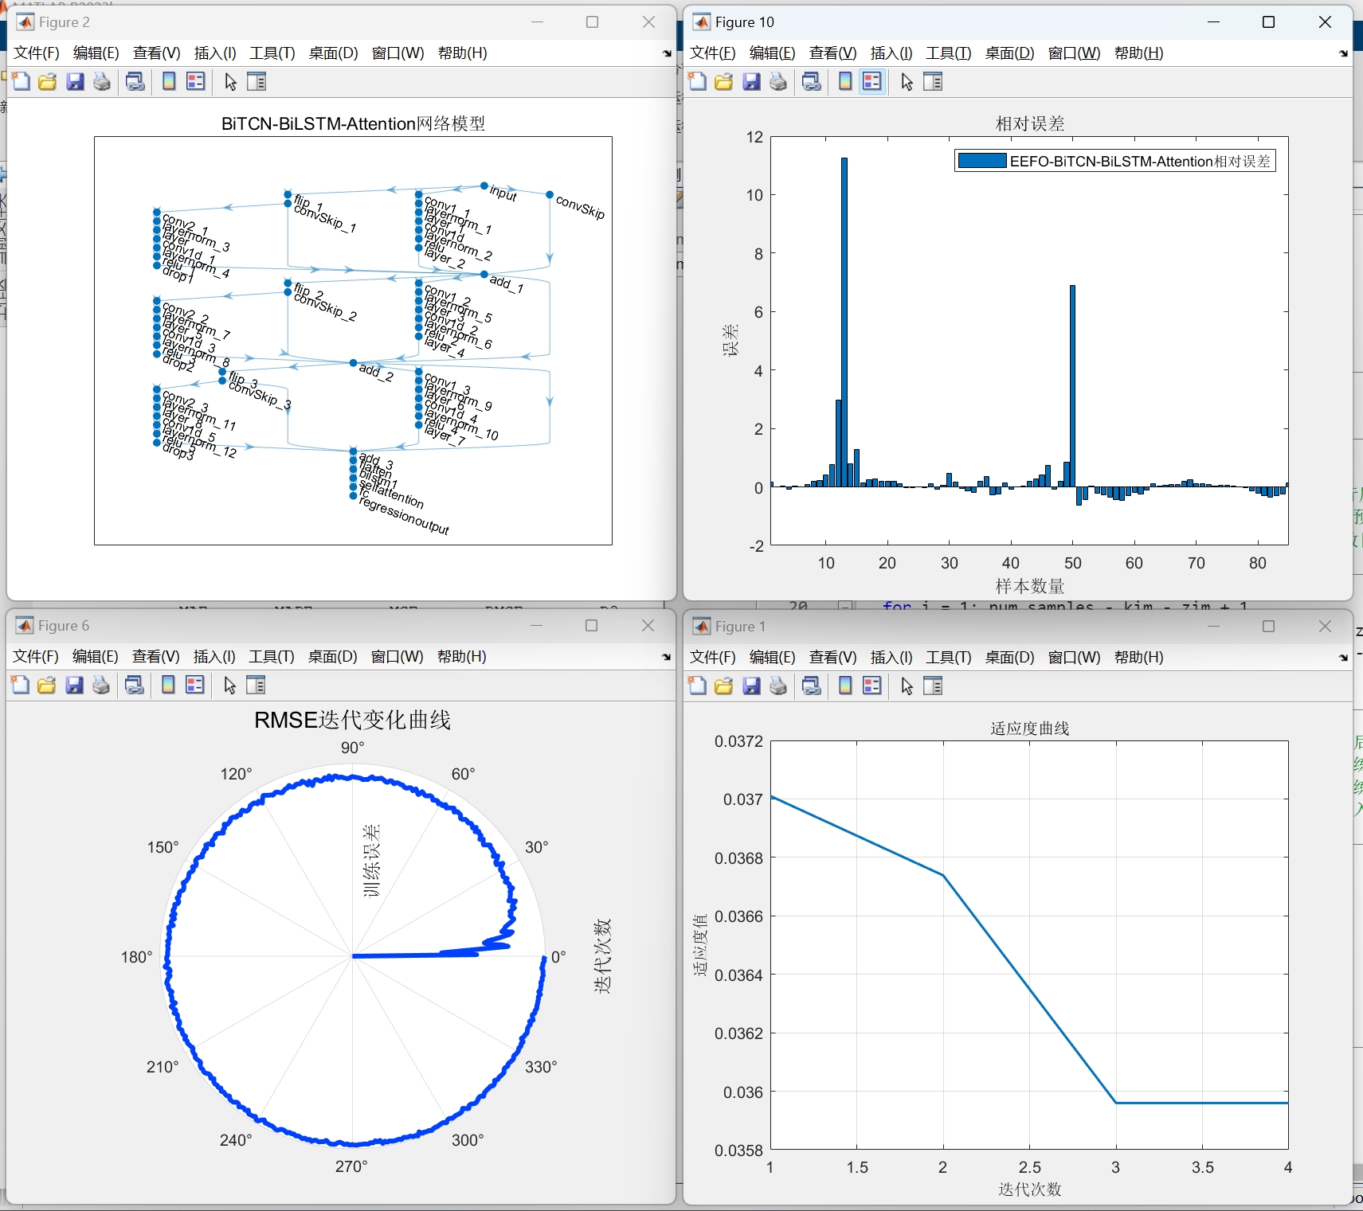
Task: Toggle Insert Legend in Figure 6 toolbar
Action: pyautogui.click(x=195, y=685)
